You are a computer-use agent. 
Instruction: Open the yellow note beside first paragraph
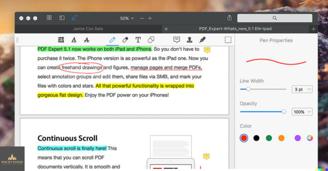click(x=207, y=50)
